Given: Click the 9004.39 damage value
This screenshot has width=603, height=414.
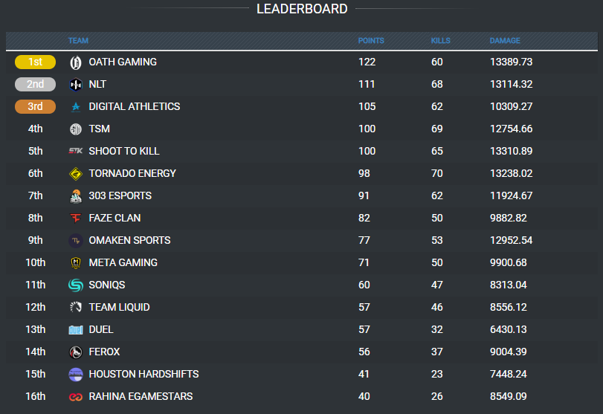Looking at the screenshot, I should click(x=509, y=352).
